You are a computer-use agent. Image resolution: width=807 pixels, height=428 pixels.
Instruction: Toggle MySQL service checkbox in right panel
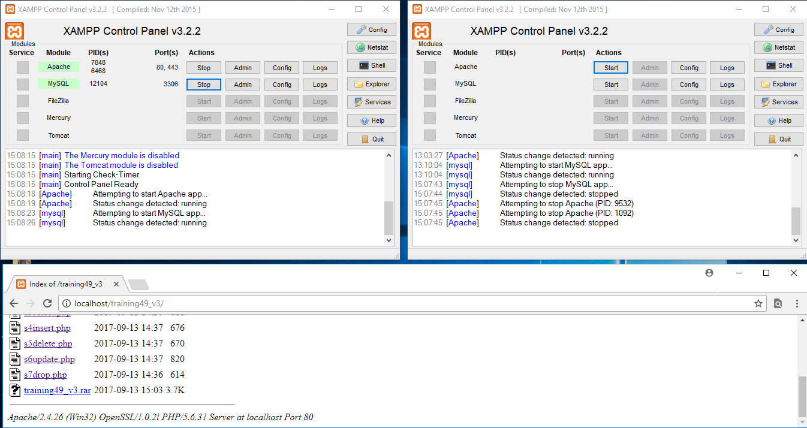coord(430,85)
